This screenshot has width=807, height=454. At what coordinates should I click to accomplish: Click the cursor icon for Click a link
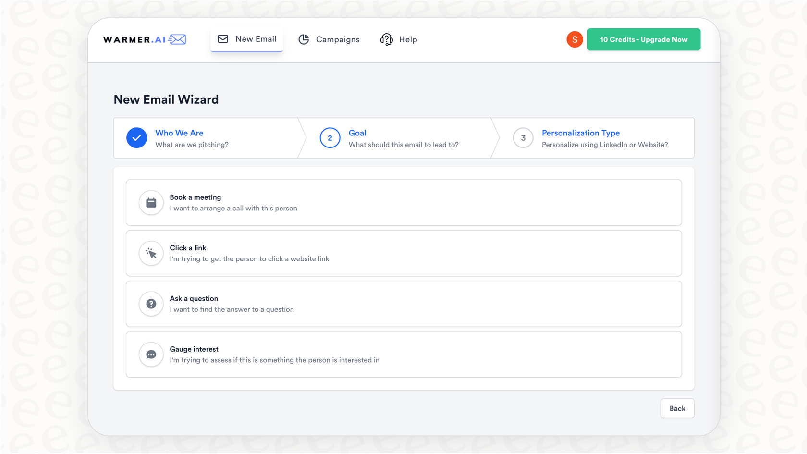coord(151,253)
